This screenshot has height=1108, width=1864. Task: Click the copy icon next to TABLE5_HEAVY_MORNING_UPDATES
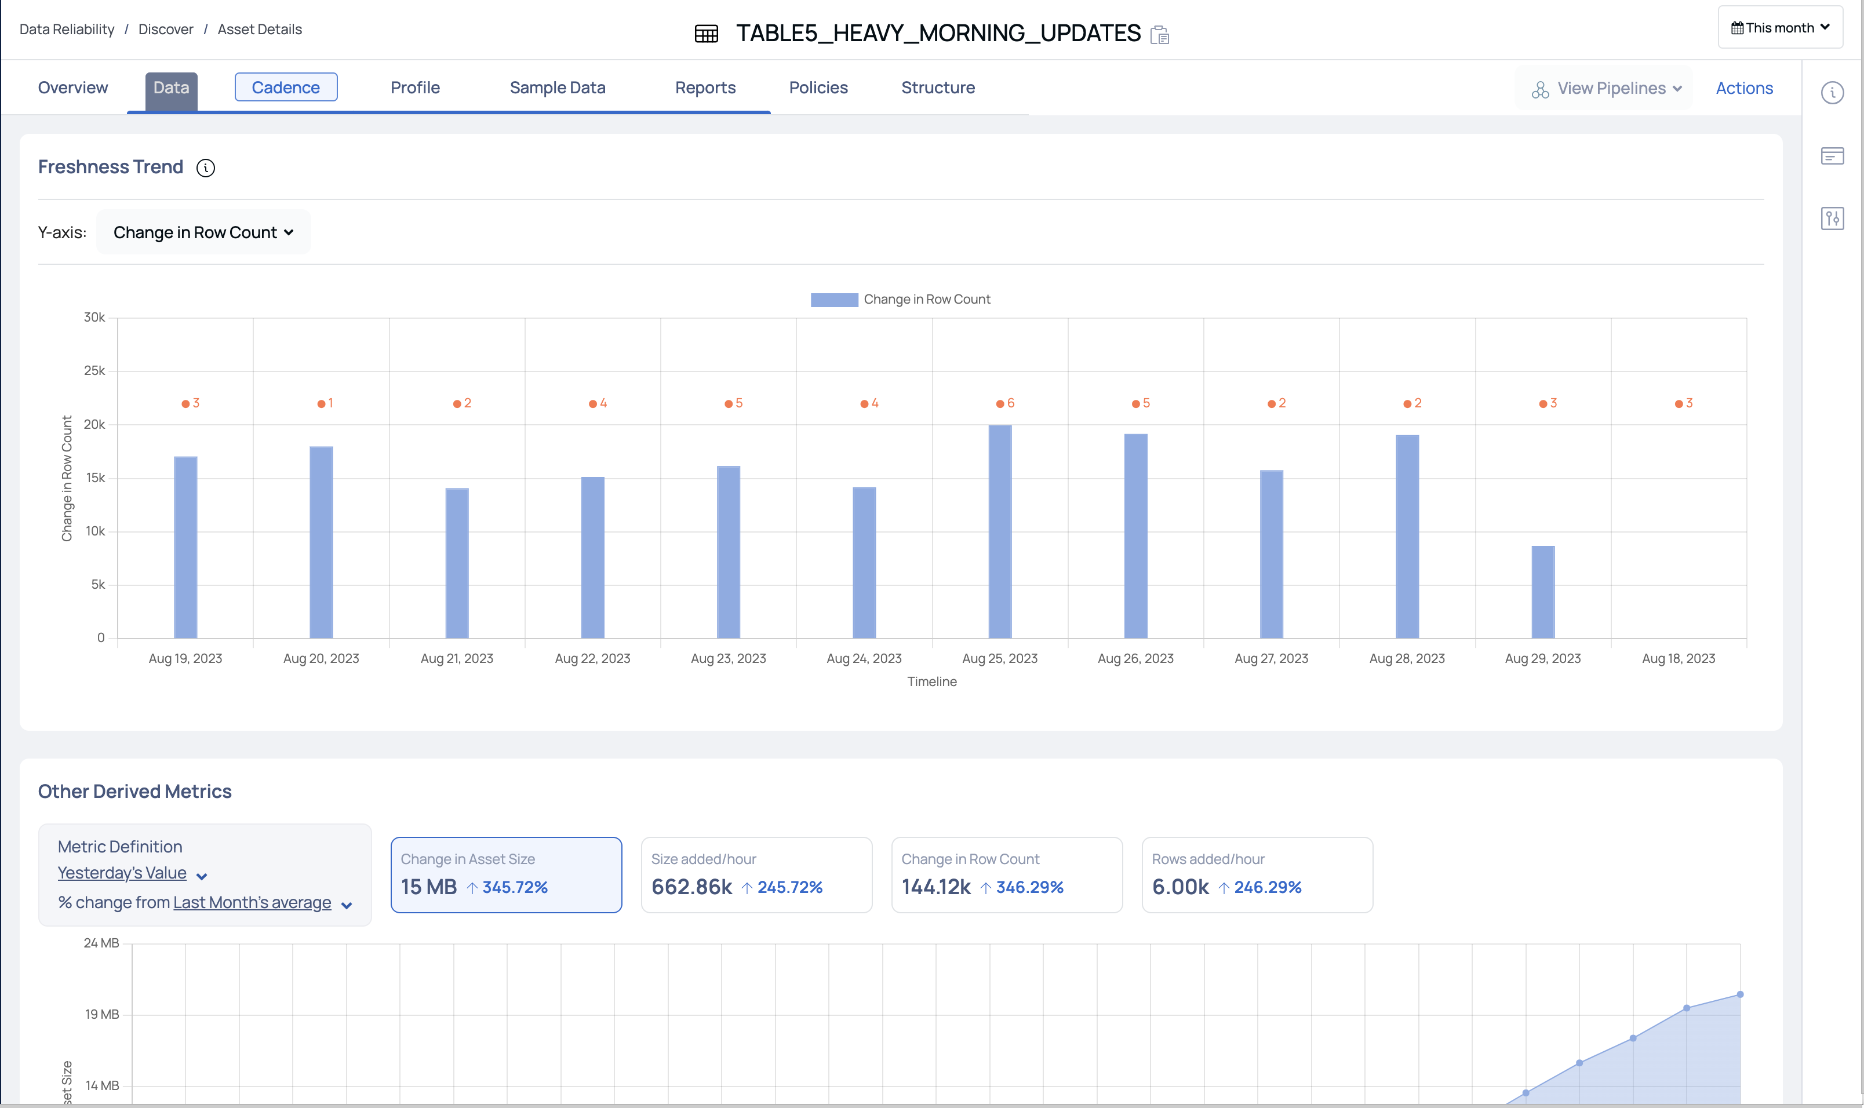point(1159,35)
